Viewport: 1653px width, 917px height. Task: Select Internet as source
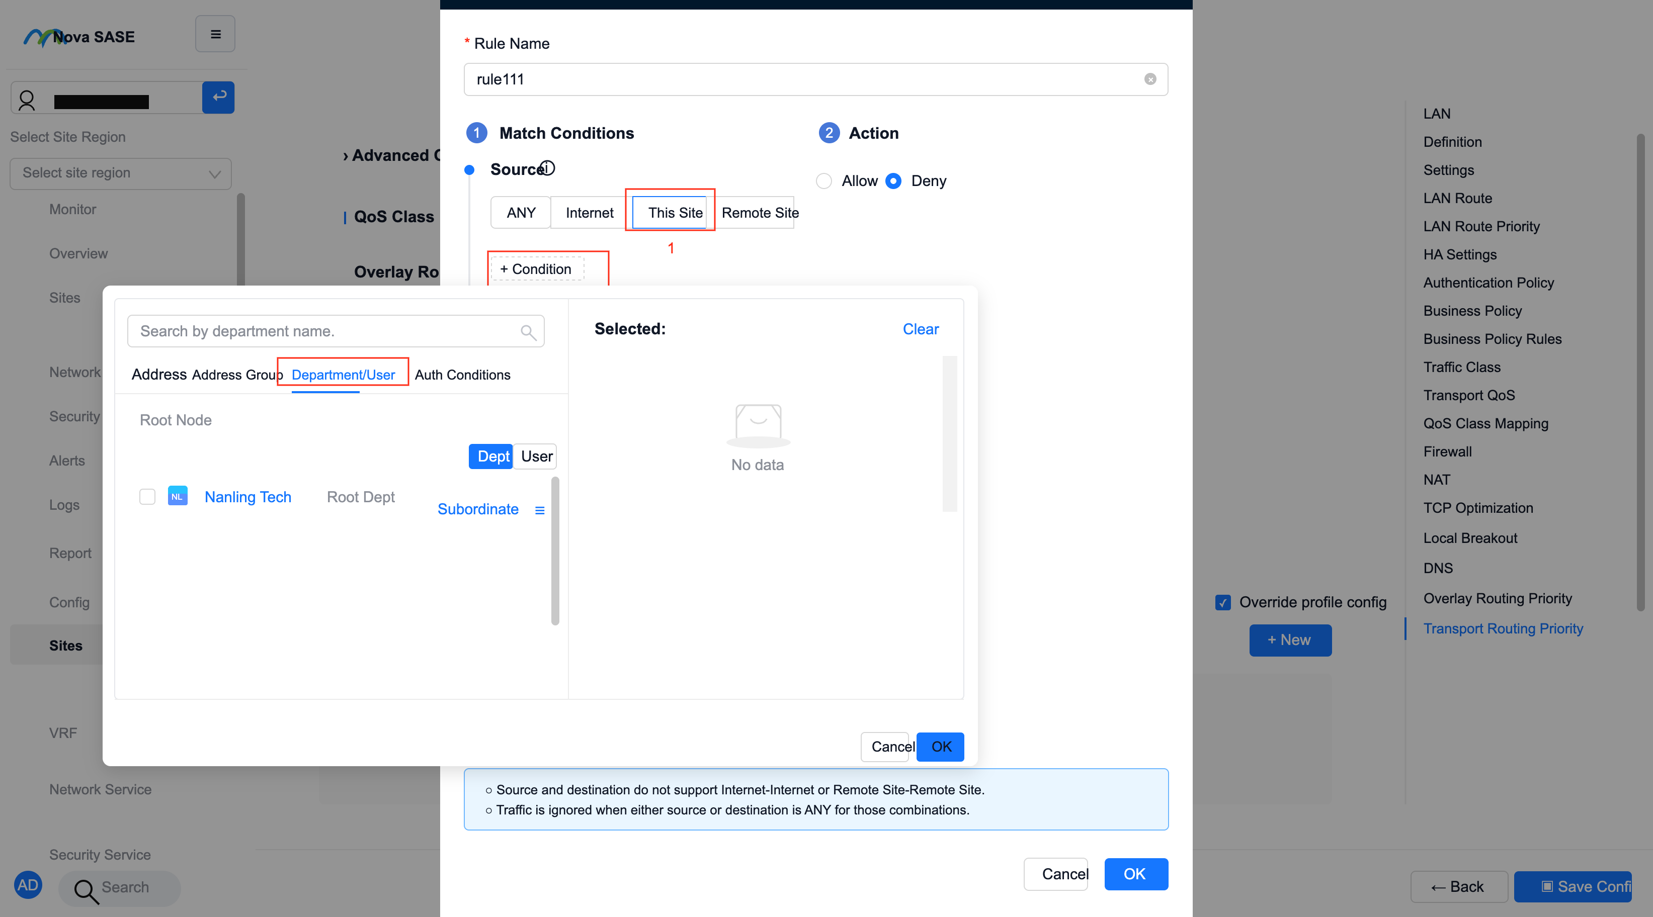click(x=589, y=213)
